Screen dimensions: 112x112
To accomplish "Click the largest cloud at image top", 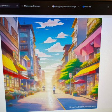I will coord(49,23).
